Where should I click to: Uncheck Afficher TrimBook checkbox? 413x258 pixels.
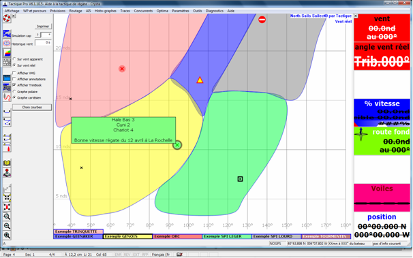click(14, 85)
